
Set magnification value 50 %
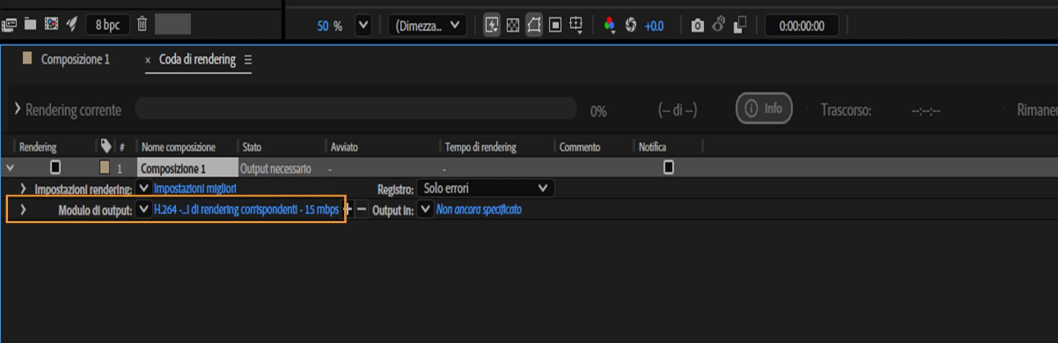point(330,26)
